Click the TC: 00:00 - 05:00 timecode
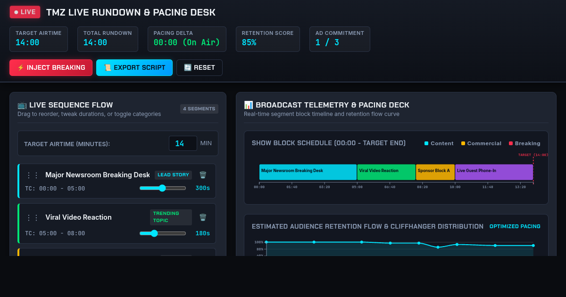Viewport: 566px width, 297px height. coord(55,189)
